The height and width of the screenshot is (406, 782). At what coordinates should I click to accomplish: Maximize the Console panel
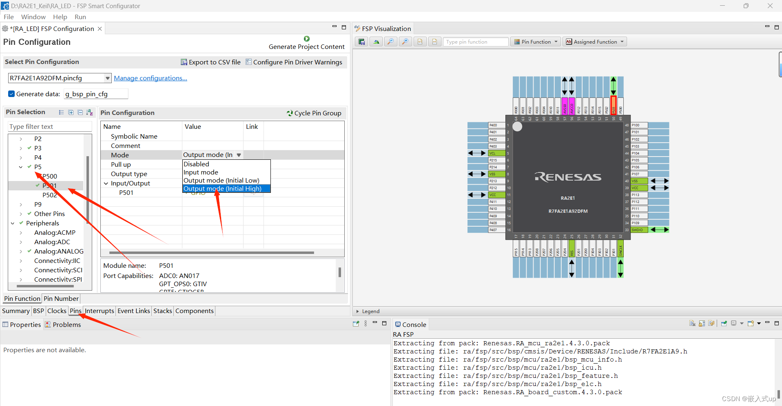tap(777, 323)
